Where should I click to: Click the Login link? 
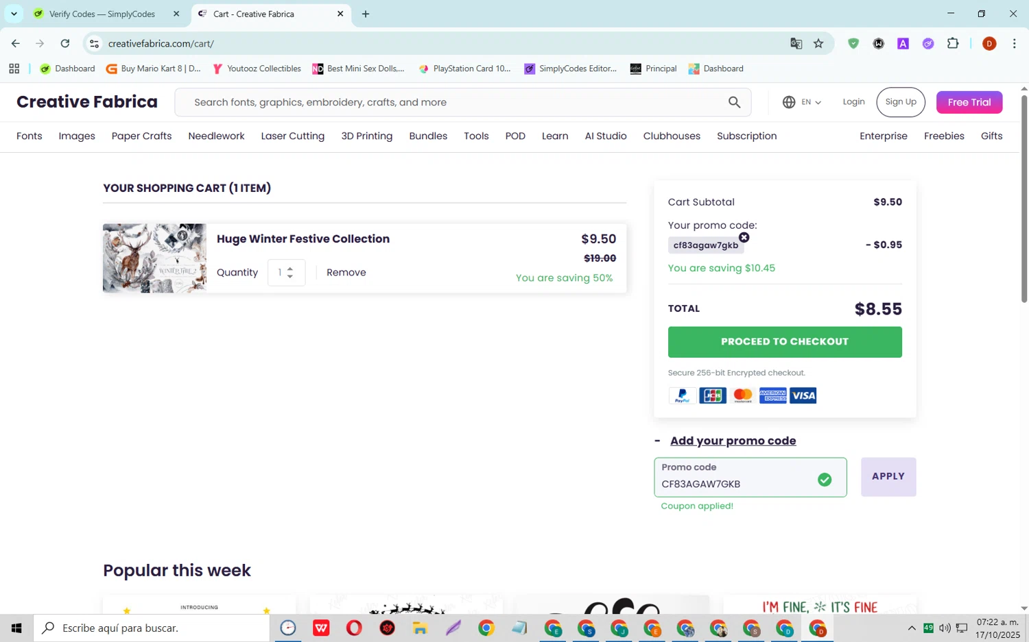coord(853,102)
